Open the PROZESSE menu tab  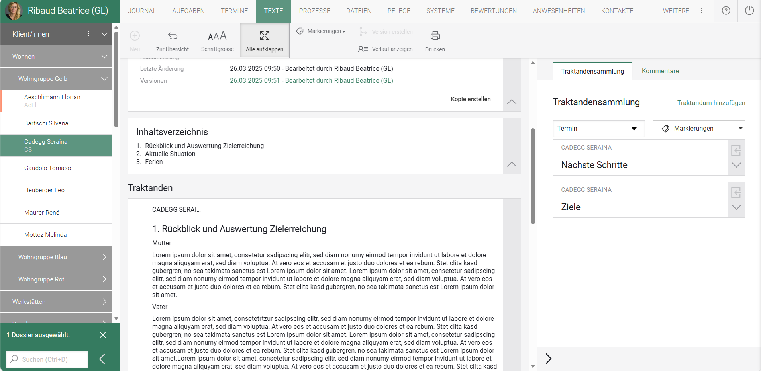point(314,11)
